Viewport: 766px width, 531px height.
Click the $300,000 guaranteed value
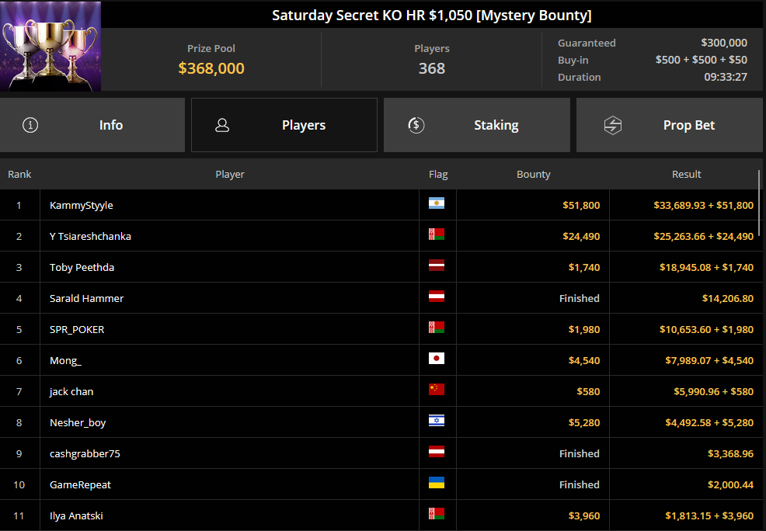724,43
